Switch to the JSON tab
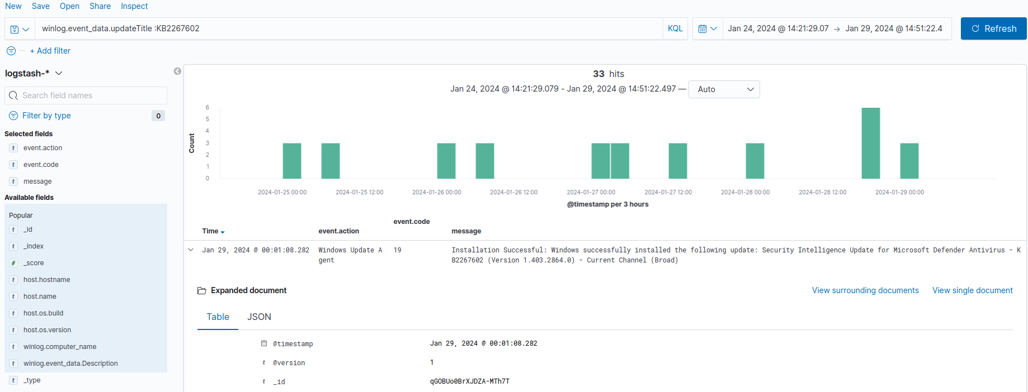 pyautogui.click(x=259, y=317)
